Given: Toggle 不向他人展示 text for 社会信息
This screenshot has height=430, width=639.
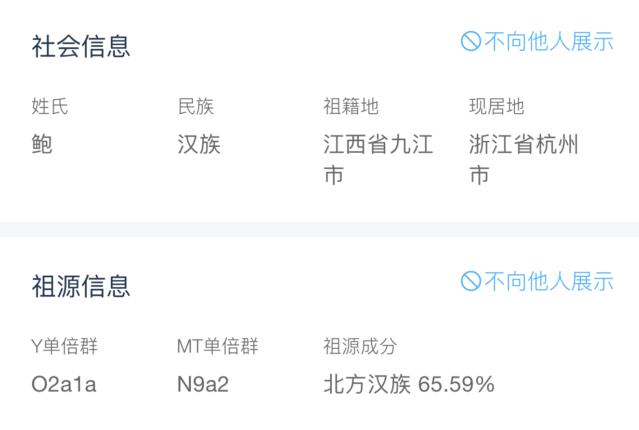Looking at the screenshot, I should coord(549,42).
